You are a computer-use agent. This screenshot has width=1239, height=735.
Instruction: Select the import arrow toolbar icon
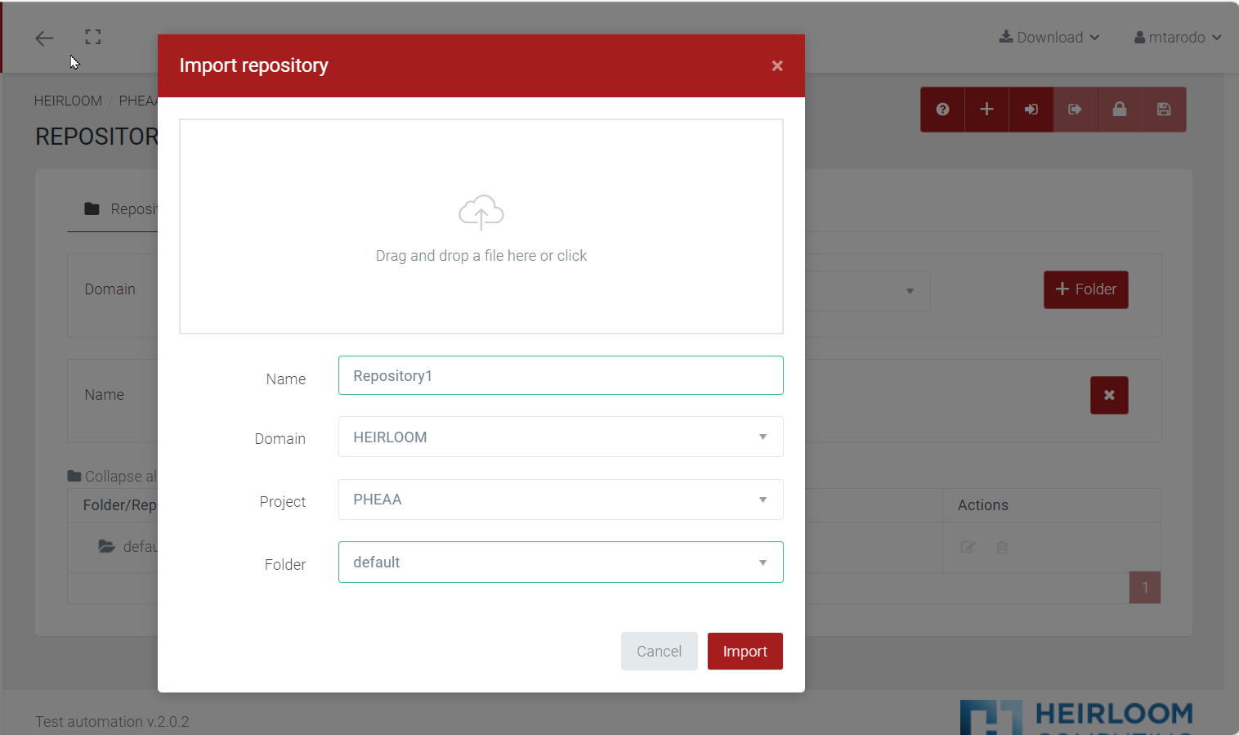pyautogui.click(x=1031, y=109)
